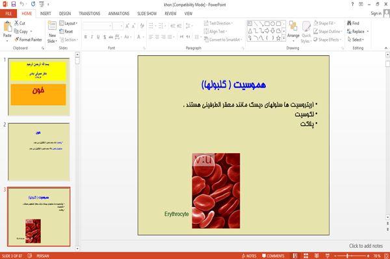Select the Format Painter tool

coord(28,40)
